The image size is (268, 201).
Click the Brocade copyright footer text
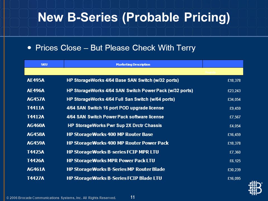[61, 198]
